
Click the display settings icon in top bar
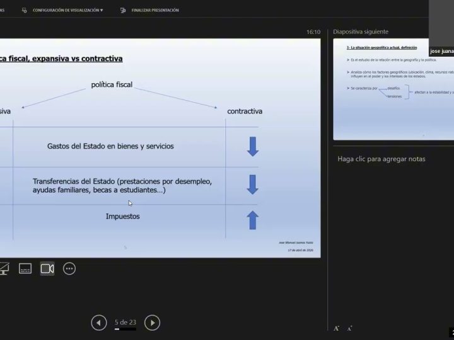pyautogui.click(x=25, y=10)
